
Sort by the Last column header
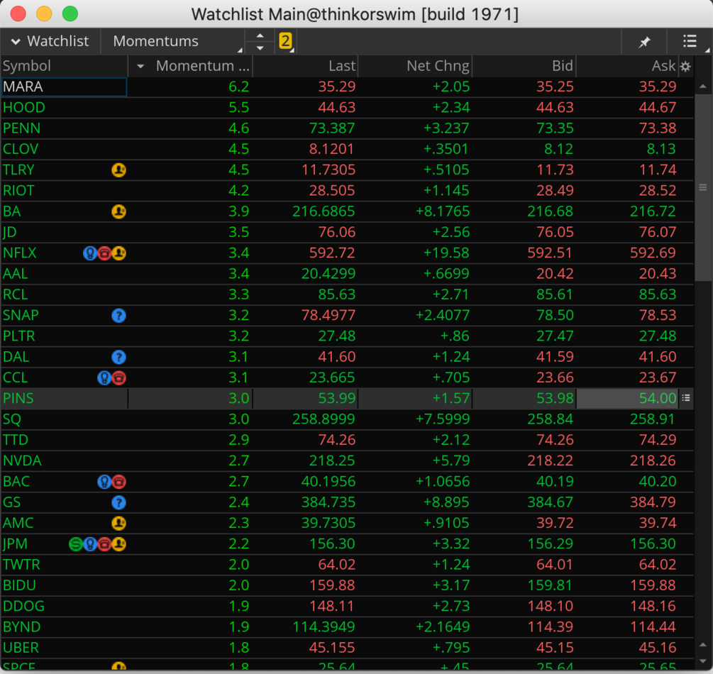click(306, 66)
